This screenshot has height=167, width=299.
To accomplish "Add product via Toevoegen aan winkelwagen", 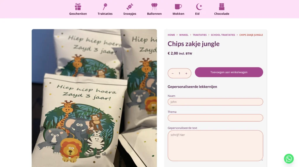I will [x=229, y=72].
